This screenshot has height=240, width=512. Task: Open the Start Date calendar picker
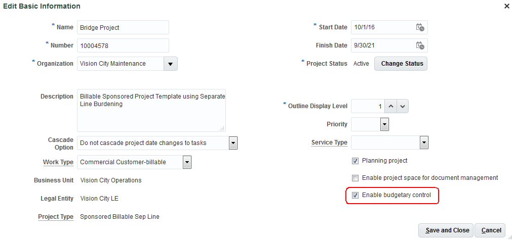click(420, 28)
